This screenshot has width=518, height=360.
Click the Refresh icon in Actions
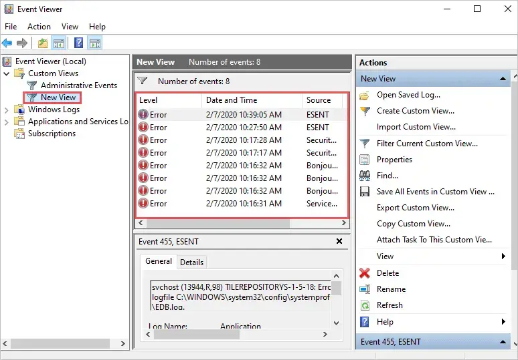pos(365,305)
